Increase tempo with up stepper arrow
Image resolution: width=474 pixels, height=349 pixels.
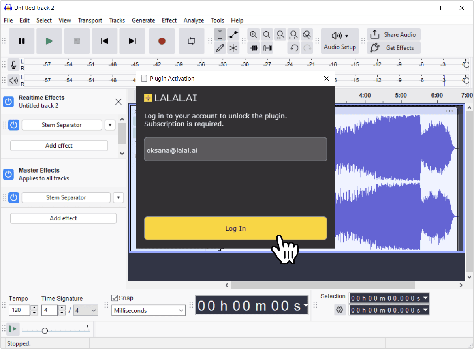pyautogui.click(x=34, y=308)
